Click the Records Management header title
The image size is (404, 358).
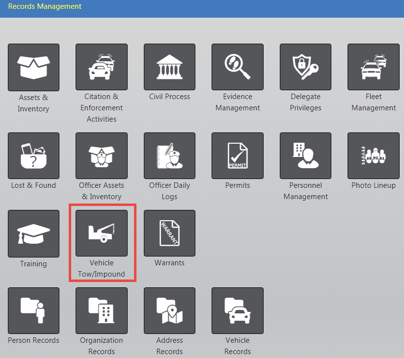45,7
